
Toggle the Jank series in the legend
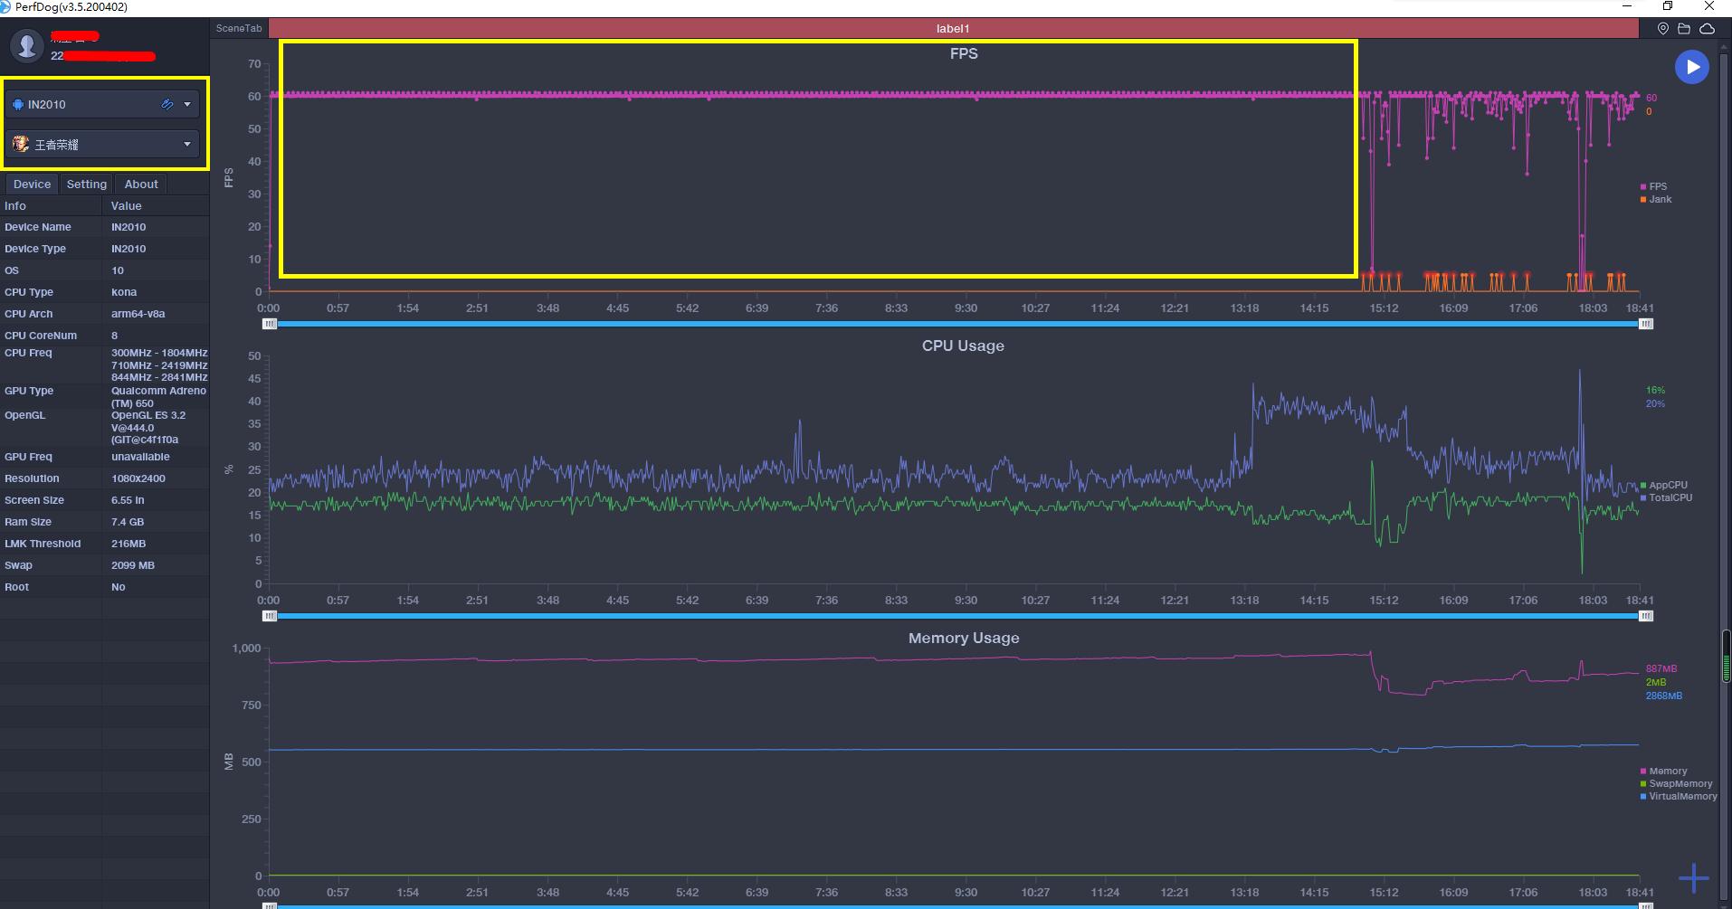(1656, 199)
